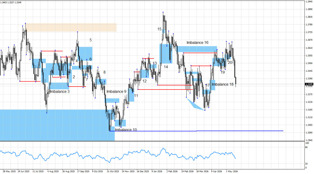The width and height of the screenshot is (314, 174).
Task: Click the 1.3220 price level
Action: coord(309,102)
